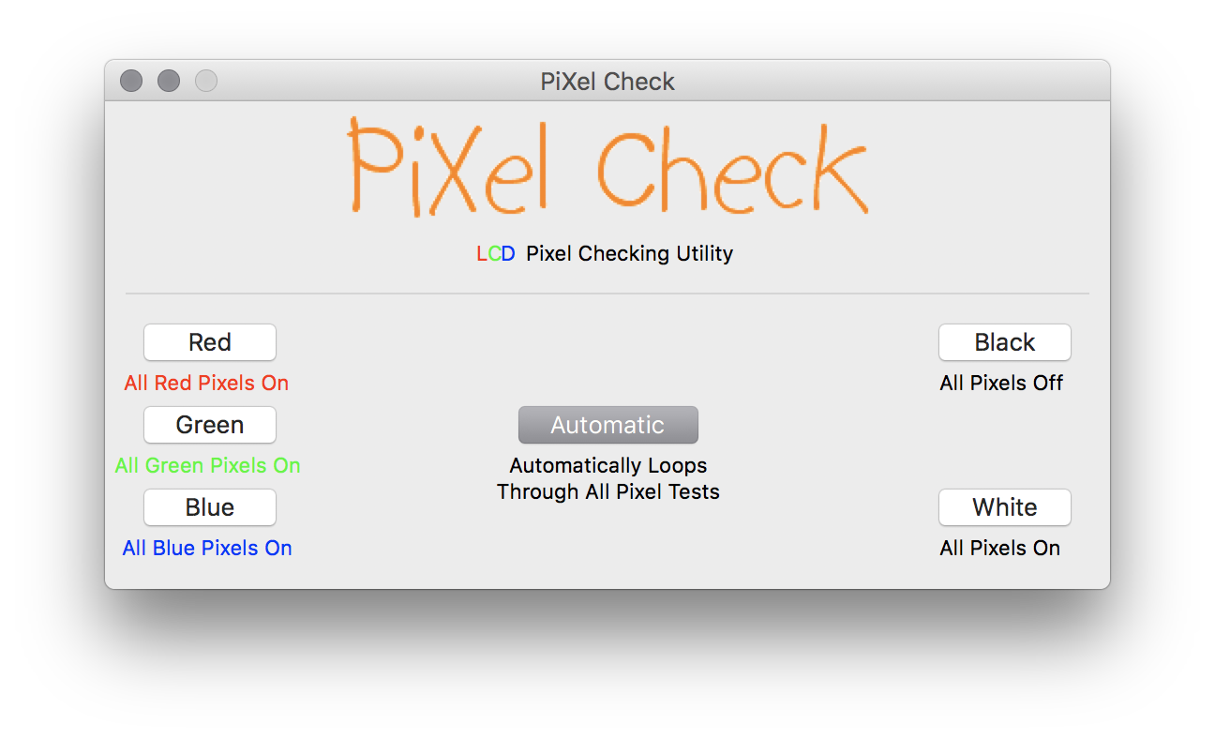1215x739 pixels.
Task: Click the 'All Red Pixels On' label
Action: pos(206,383)
